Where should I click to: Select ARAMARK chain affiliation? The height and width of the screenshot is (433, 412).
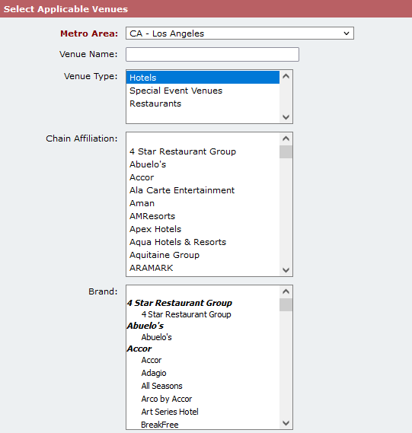(x=203, y=268)
